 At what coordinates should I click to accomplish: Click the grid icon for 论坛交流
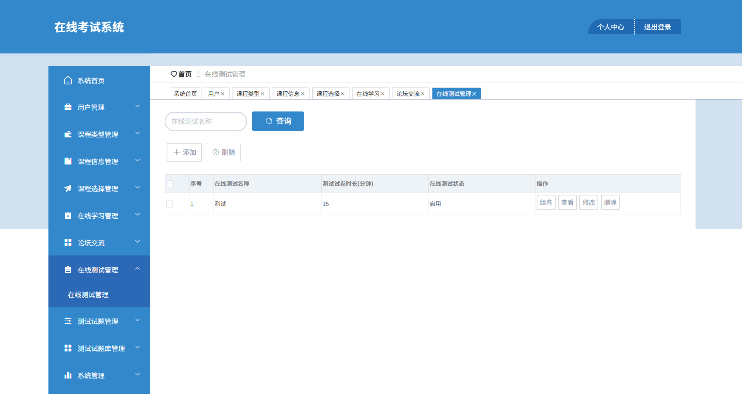68,243
